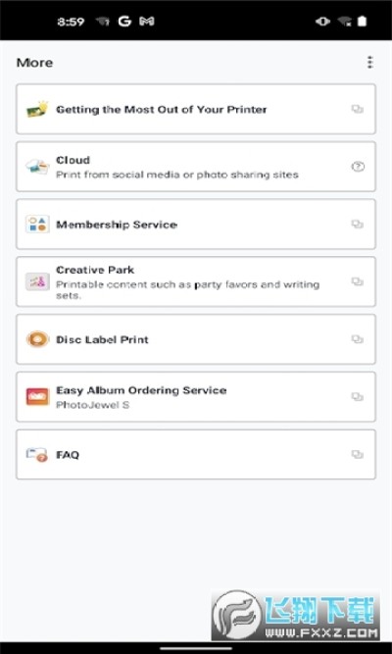Open external link icon for Creative Park
The width and height of the screenshot is (392, 654).
tap(358, 282)
